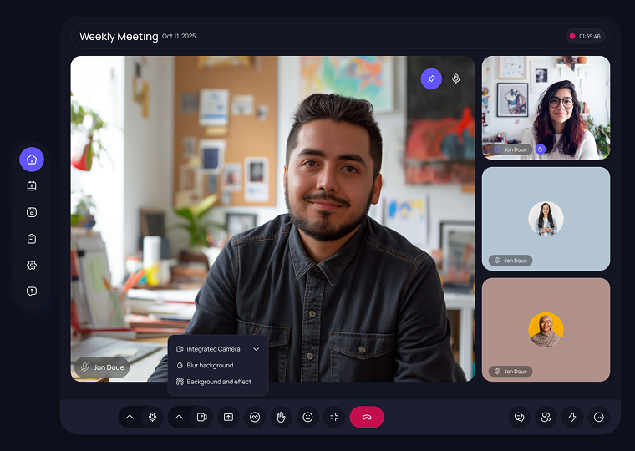Turn on closed captions (CC)
635x451 pixels.
[255, 417]
